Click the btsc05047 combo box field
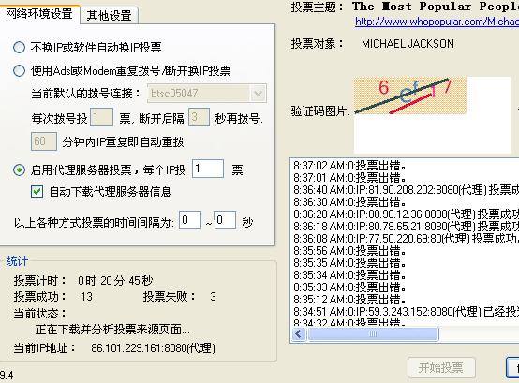Screen dimensions: 519x383 [207, 94]
